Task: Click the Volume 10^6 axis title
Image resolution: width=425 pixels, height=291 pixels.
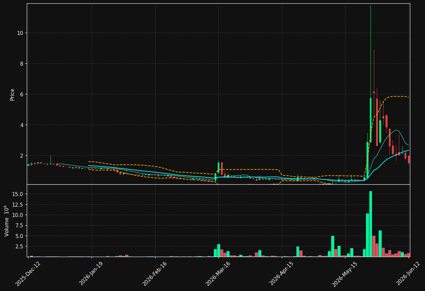Action: pyautogui.click(x=7, y=221)
